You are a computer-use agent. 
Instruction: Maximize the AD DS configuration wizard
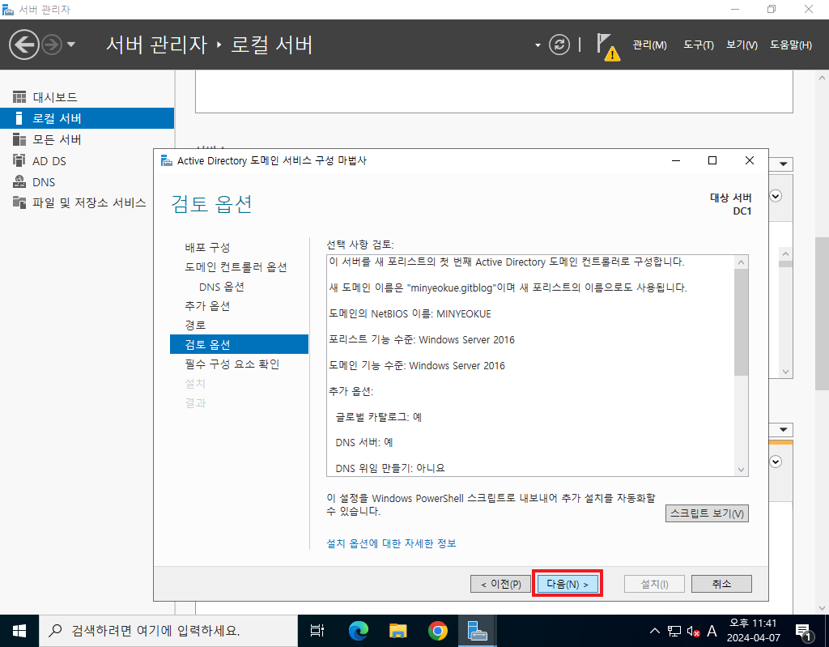[x=712, y=160]
